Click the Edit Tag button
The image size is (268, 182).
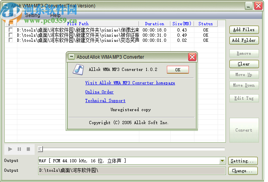(244, 98)
